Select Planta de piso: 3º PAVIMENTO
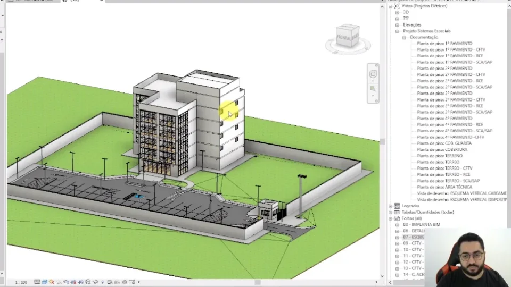 [444, 93]
